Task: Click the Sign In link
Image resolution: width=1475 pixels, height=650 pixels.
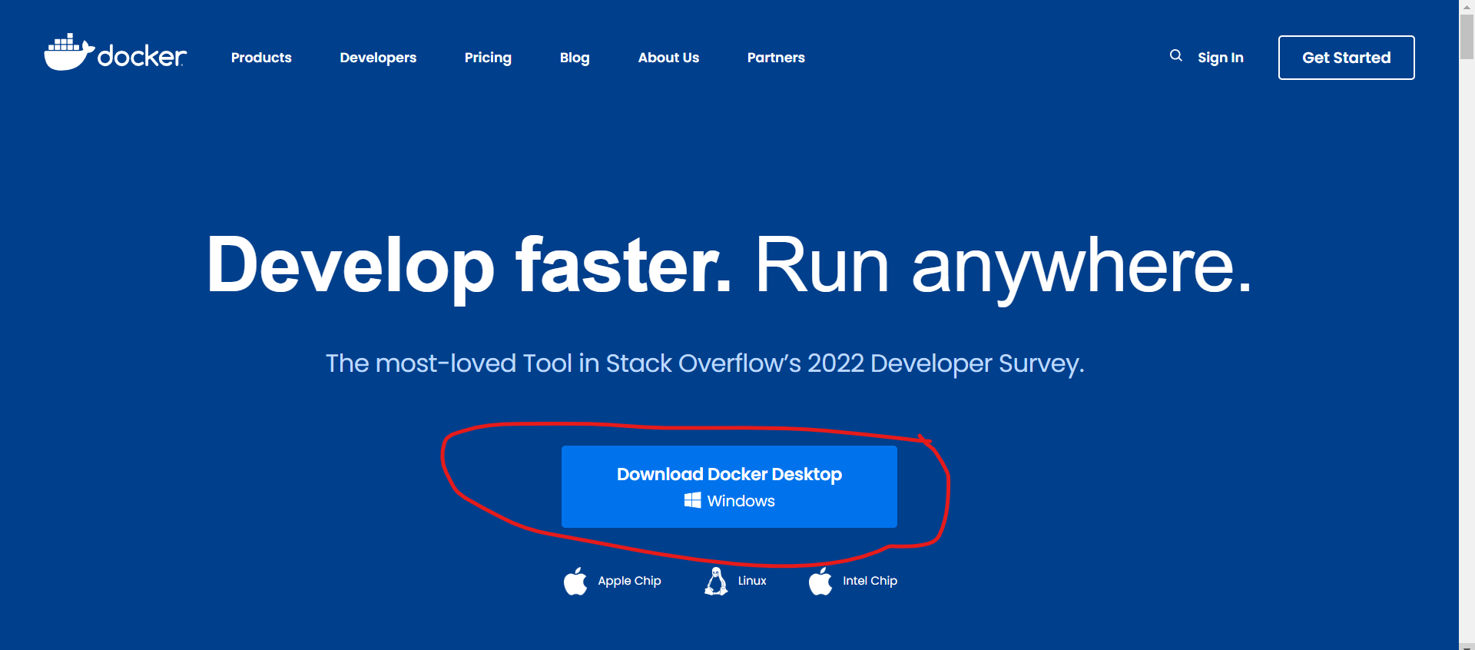Action: click(1220, 58)
